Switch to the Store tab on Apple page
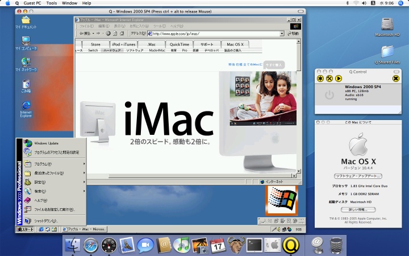The width and height of the screenshot is (409, 256). tap(96, 44)
